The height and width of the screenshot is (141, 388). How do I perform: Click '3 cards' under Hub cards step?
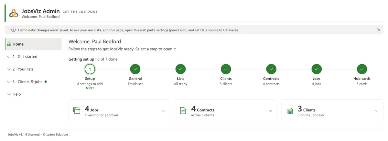coord(362,84)
